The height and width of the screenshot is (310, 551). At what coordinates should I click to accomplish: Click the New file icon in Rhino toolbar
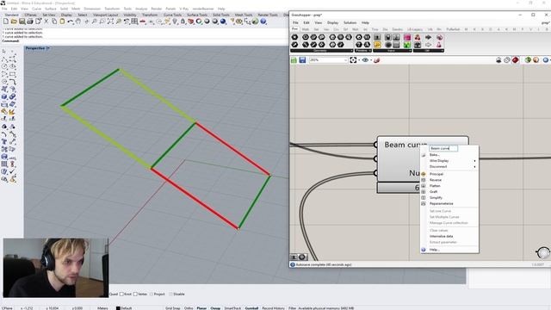[6, 22]
